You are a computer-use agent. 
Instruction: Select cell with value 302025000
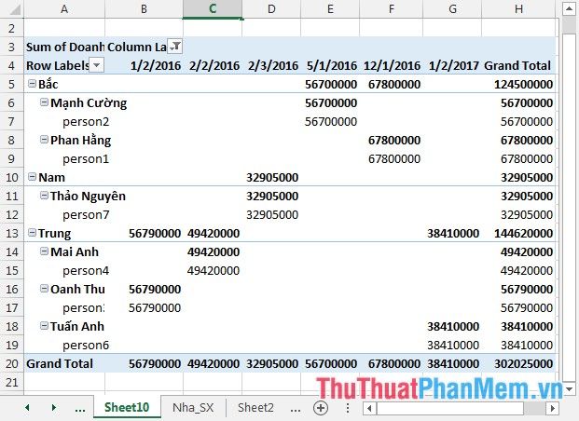point(518,363)
